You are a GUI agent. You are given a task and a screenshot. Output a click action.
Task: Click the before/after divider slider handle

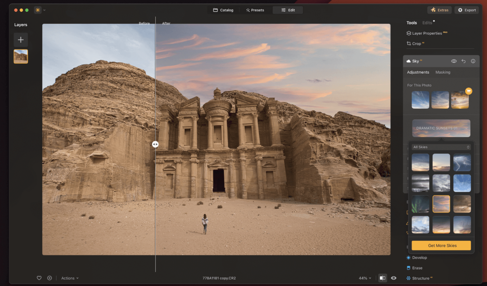pyautogui.click(x=155, y=144)
